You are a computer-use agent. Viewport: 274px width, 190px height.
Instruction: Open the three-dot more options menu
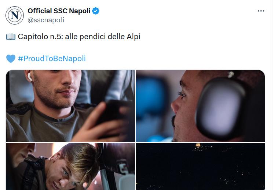click(x=261, y=11)
